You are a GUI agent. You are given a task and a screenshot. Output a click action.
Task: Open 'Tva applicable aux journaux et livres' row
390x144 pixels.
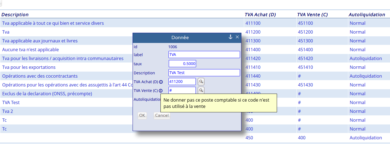(x=40, y=41)
